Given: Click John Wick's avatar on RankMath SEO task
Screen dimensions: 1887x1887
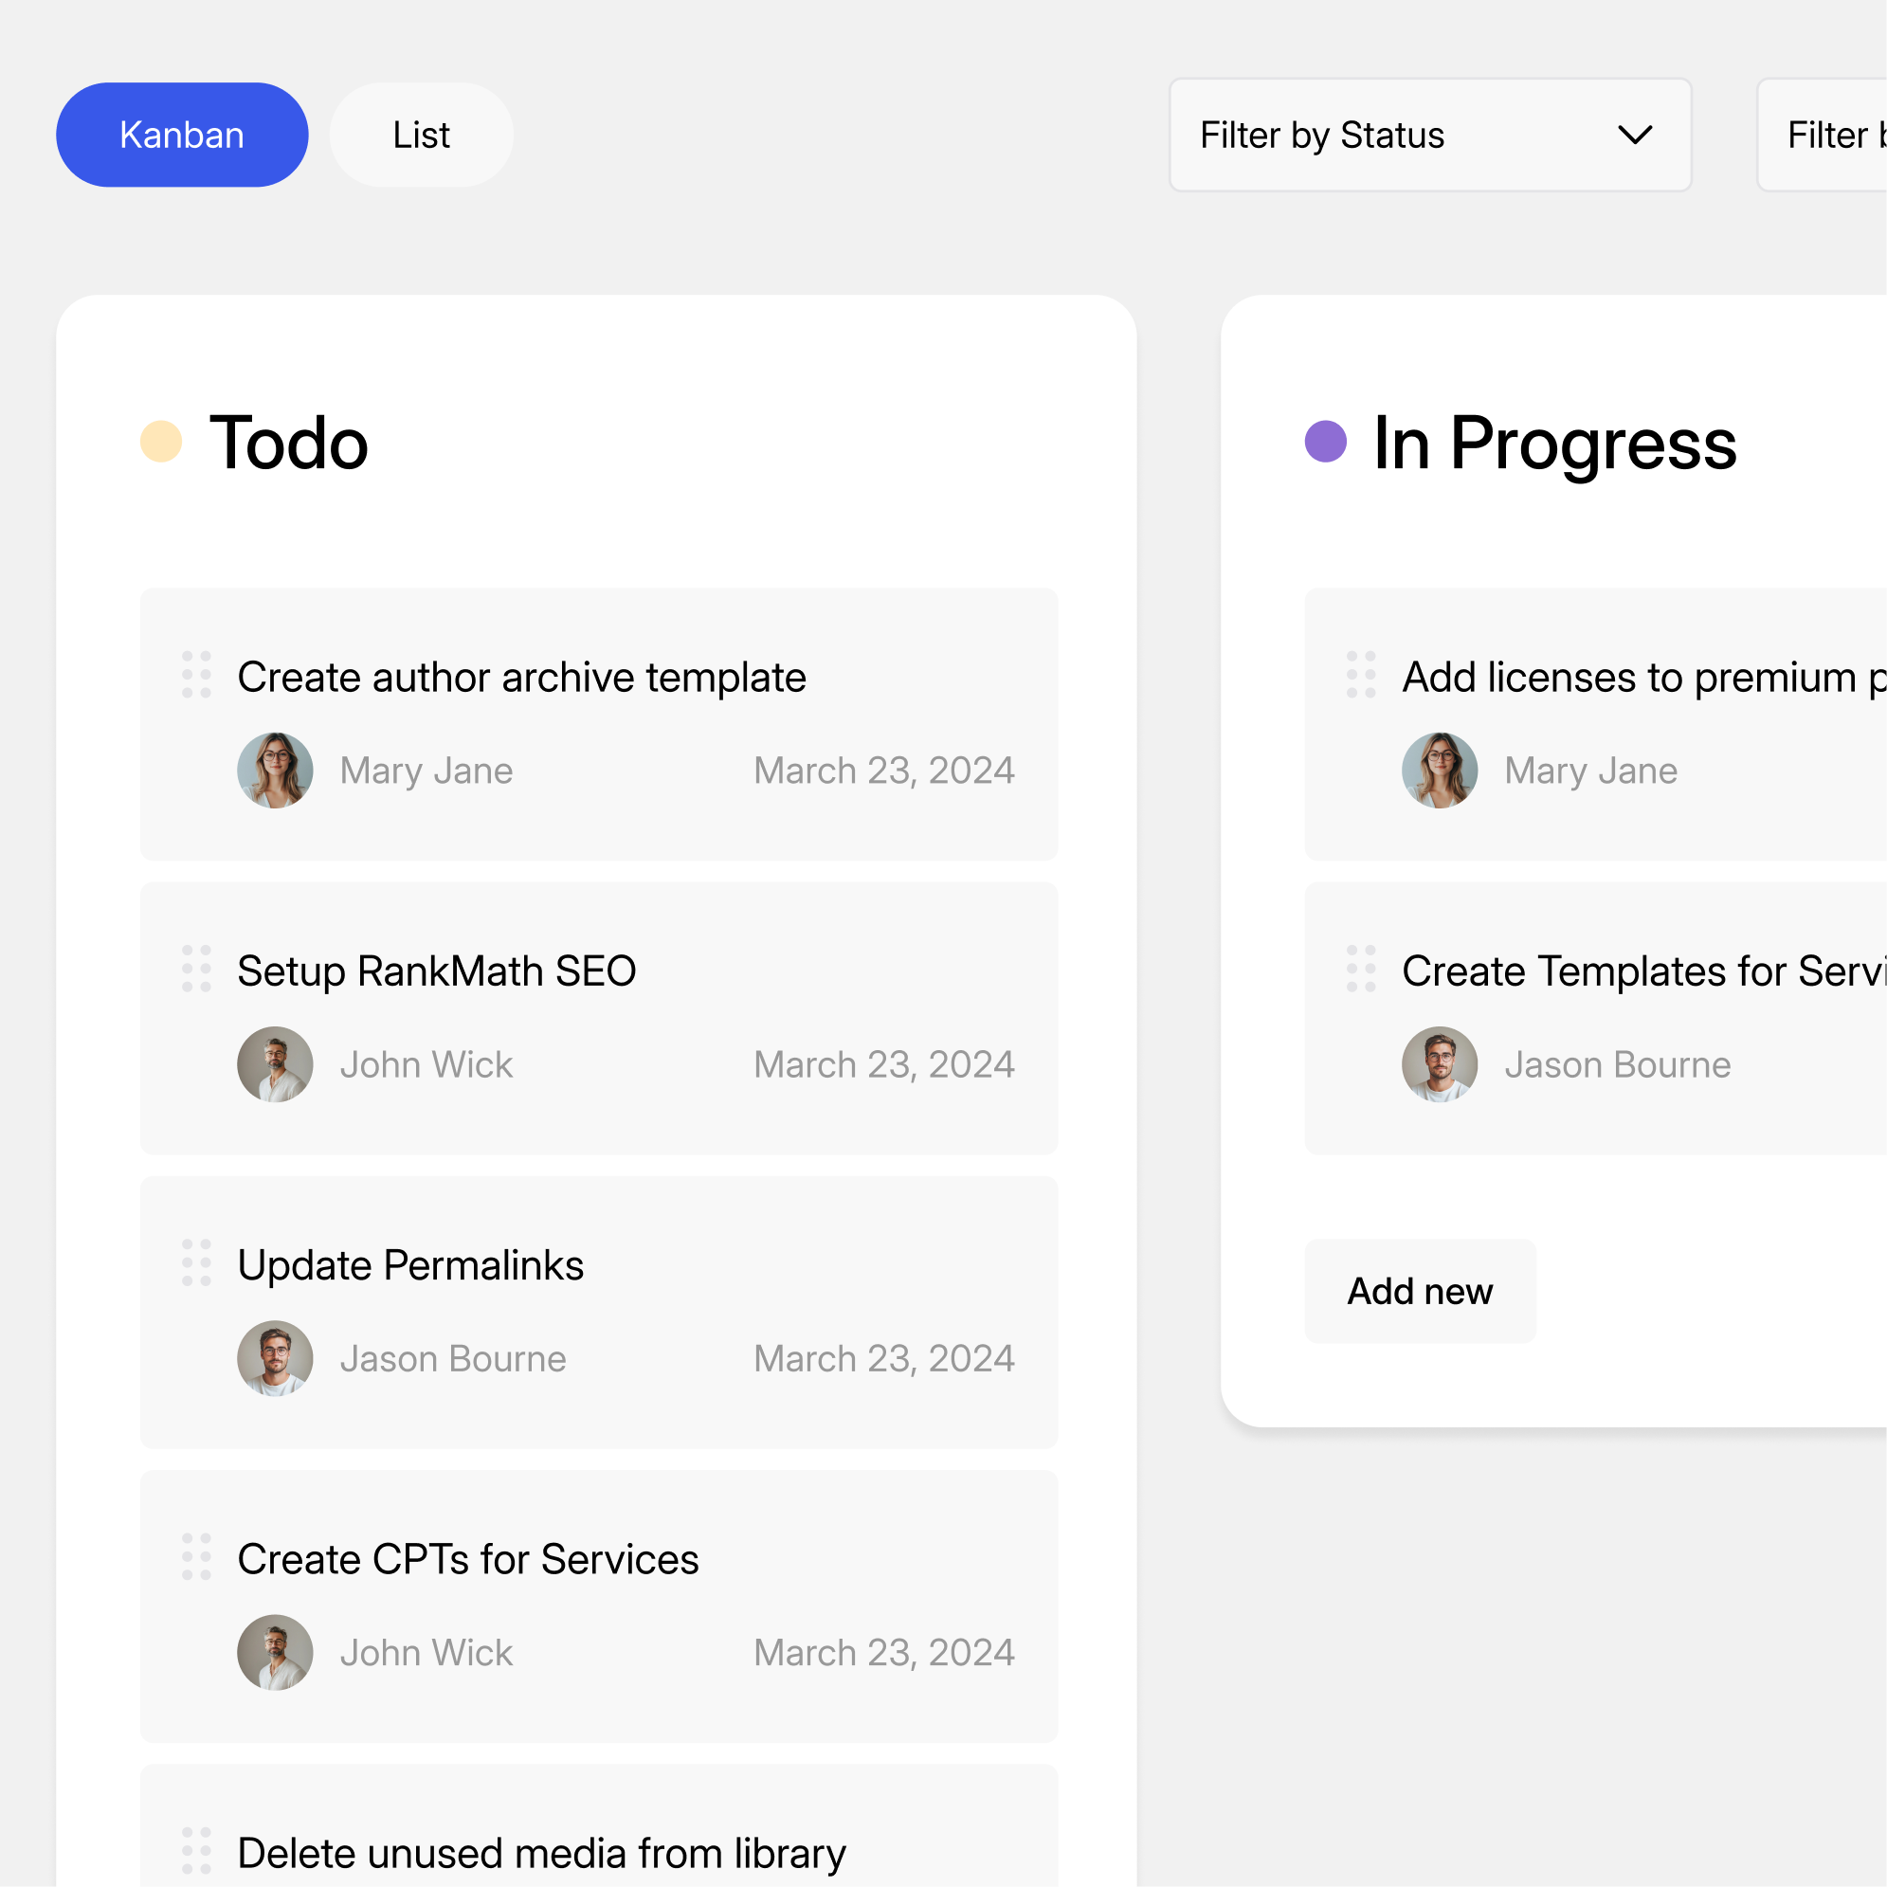Looking at the screenshot, I should (276, 1064).
